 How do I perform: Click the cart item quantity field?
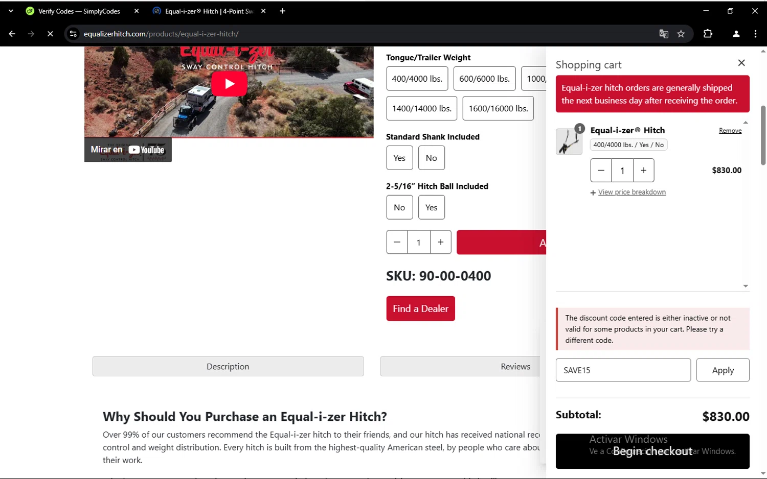click(622, 170)
